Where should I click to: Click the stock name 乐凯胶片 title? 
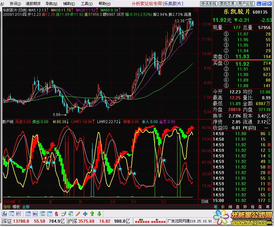[x=237, y=12]
